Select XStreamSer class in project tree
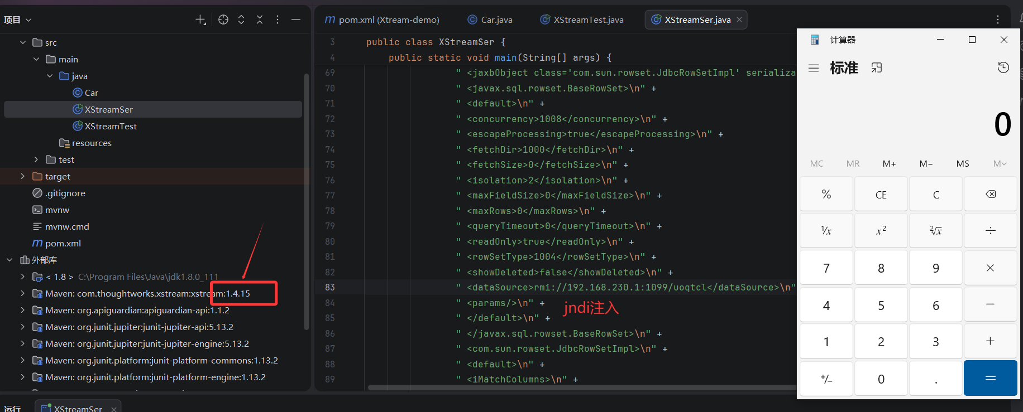Image resolution: width=1023 pixels, height=412 pixels. click(103, 109)
